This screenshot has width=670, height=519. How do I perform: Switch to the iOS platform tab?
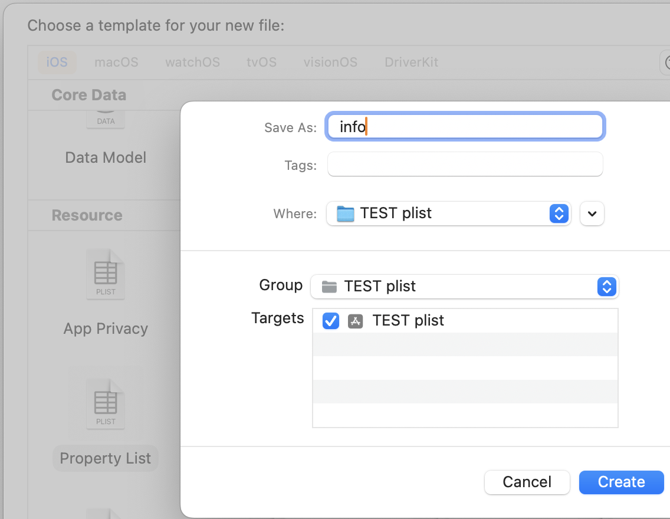pos(57,62)
